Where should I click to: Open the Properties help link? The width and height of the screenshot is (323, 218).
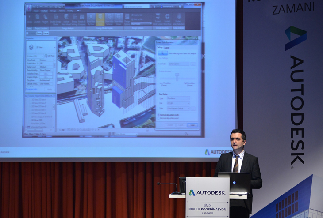coord(31,90)
